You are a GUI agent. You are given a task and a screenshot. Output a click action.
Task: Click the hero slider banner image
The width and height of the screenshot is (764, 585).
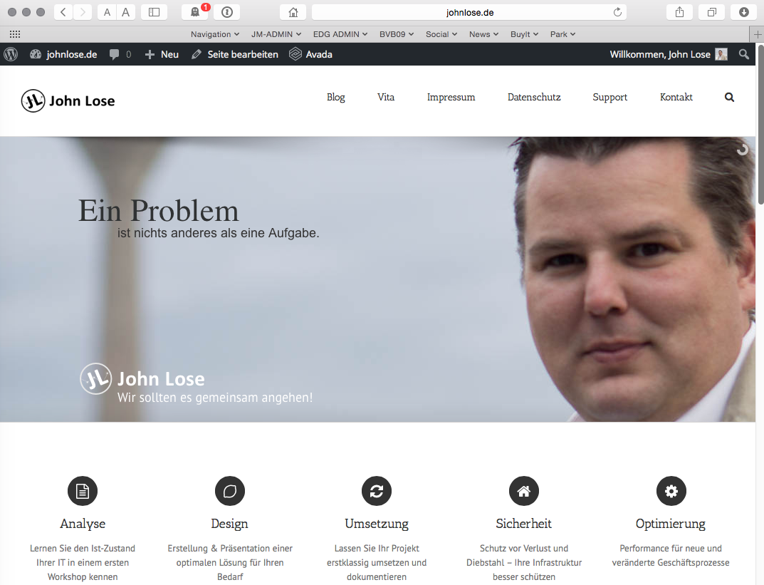[377, 279]
